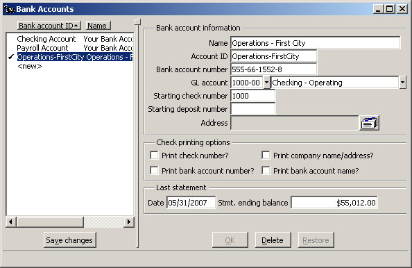Click the Bank account number field
The width and height of the screenshot is (412, 268).
coord(273,69)
